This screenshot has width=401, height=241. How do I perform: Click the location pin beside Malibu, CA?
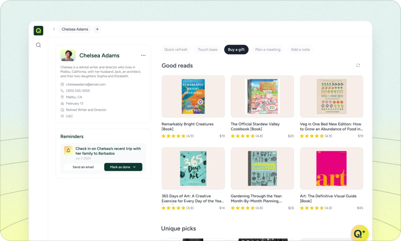click(x=62, y=97)
